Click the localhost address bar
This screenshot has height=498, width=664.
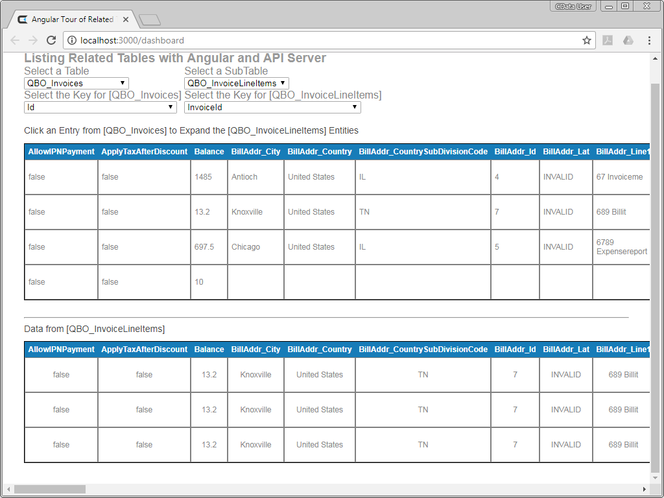(324, 40)
